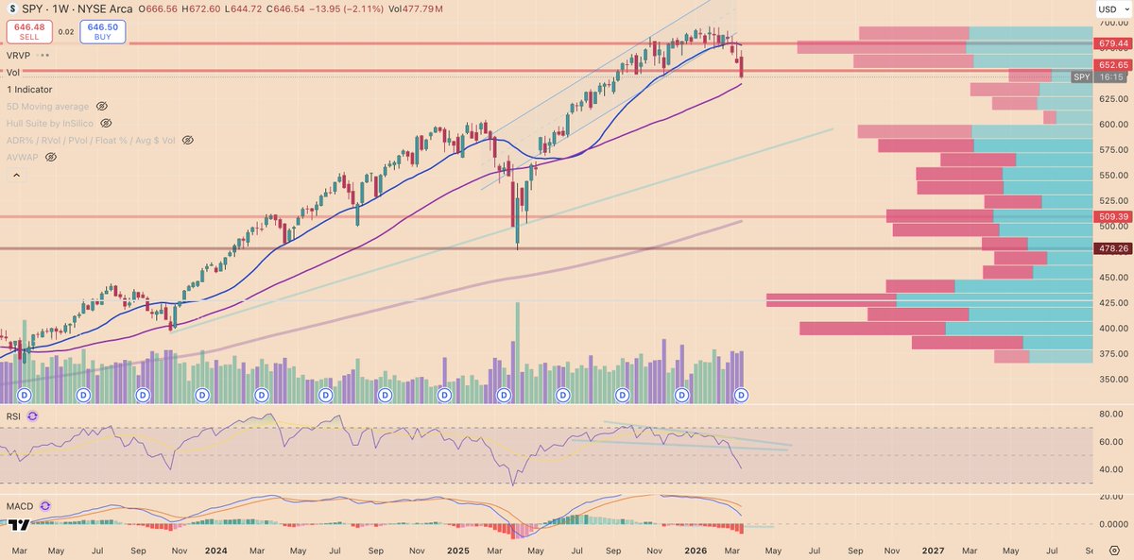Screen dimensions: 1134x560
Task: Select the Vol indicator label
Action: tap(13, 72)
